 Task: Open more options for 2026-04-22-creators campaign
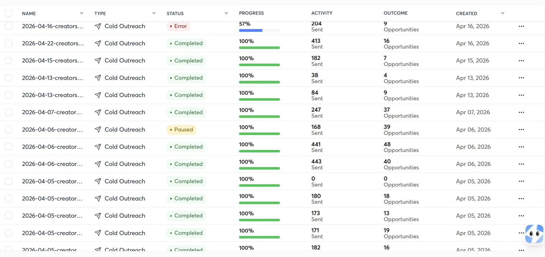(x=521, y=43)
